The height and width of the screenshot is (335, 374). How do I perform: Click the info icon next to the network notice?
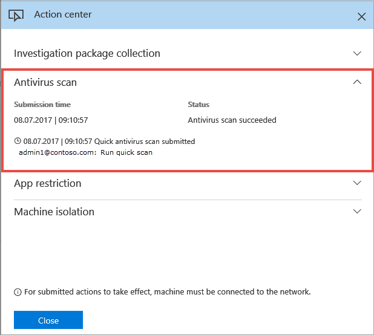click(x=18, y=292)
